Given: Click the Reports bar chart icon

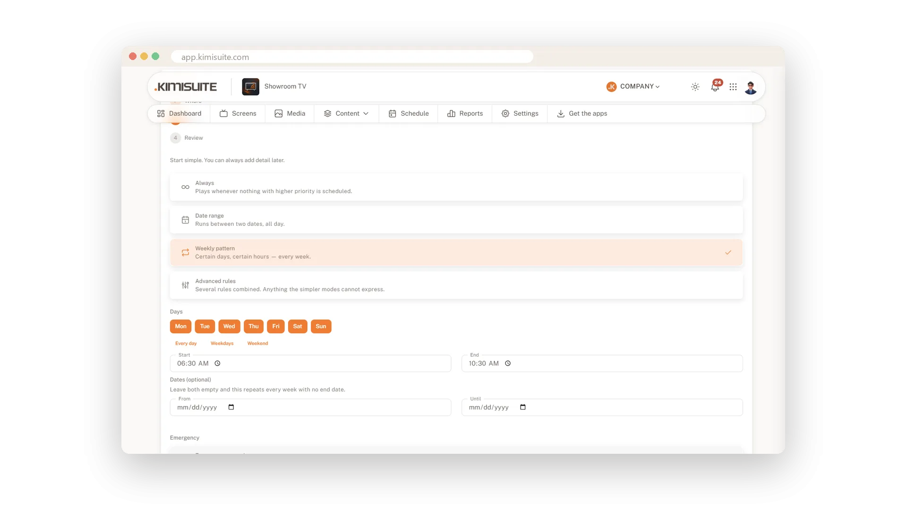Looking at the screenshot, I should coord(451,114).
